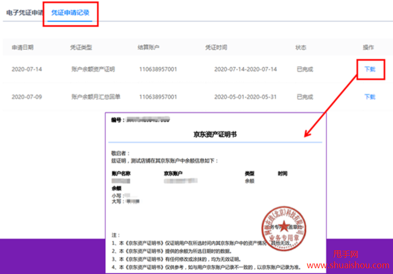This screenshot has width=393, height=274.
Task: Click the 凭证类型 column header
Action: click(x=81, y=47)
